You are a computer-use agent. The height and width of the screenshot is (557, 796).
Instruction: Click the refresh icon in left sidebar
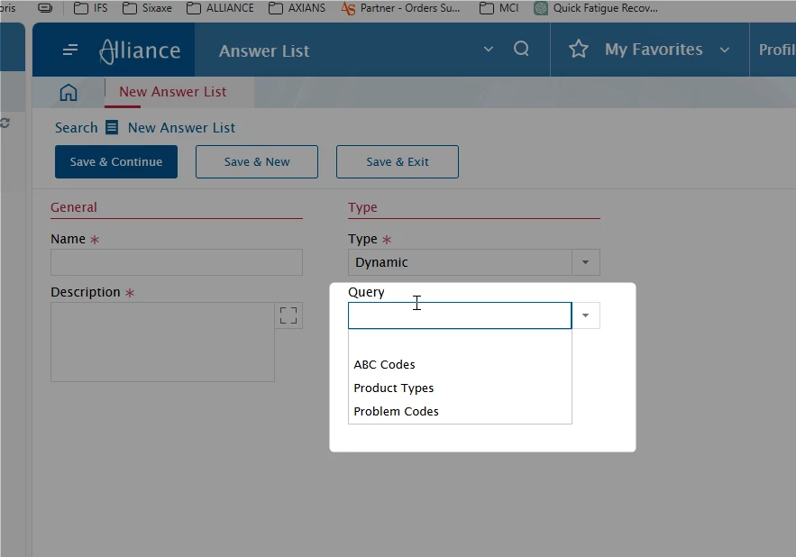pos(5,123)
